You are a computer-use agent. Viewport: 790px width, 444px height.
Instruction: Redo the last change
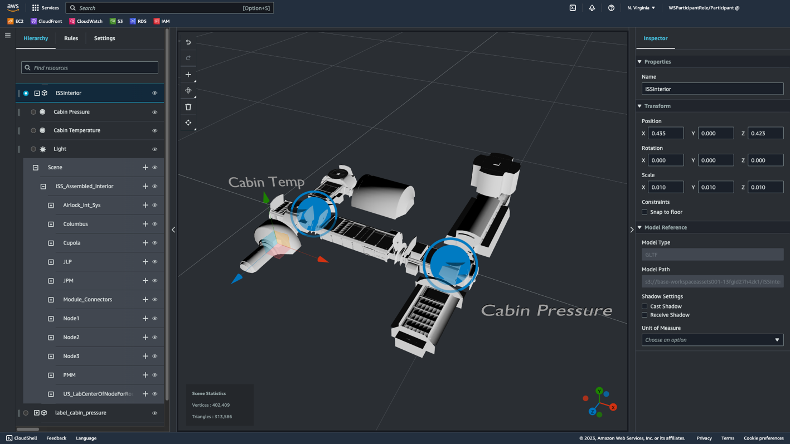188,58
